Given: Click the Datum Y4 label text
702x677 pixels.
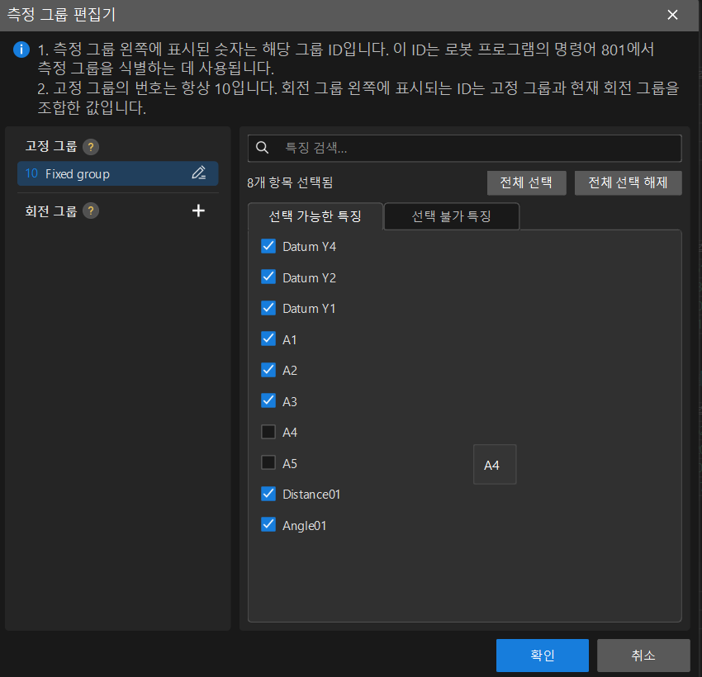Looking at the screenshot, I should [310, 247].
